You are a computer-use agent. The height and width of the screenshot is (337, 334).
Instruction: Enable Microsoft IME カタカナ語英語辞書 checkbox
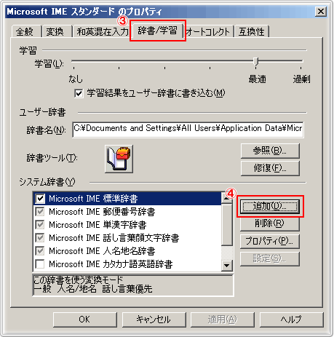coord(40,264)
